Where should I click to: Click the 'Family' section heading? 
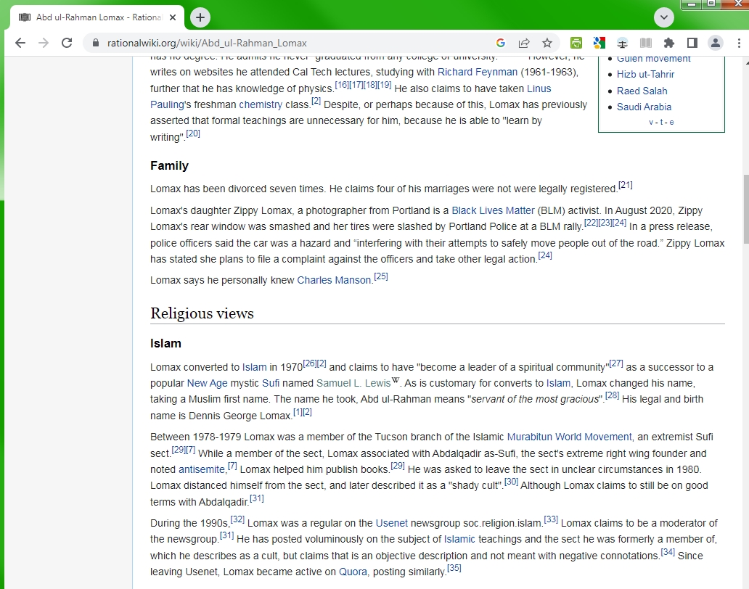(x=169, y=165)
